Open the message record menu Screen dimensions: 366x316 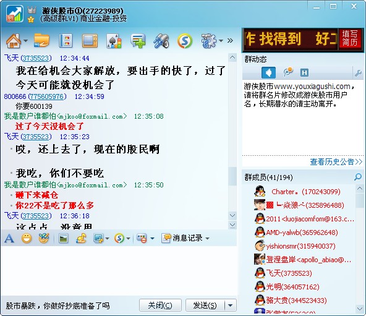(185, 238)
